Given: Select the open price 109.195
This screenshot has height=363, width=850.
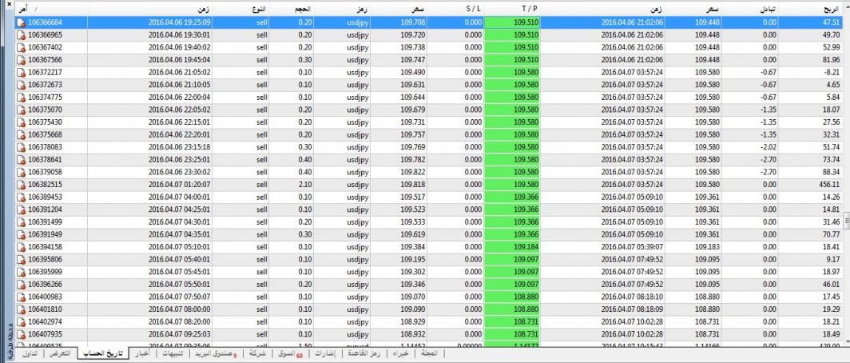Looking at the screenshot, I should pos(413,259).
